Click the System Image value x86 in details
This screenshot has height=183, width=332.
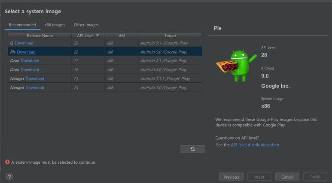(x=265, y=106)
